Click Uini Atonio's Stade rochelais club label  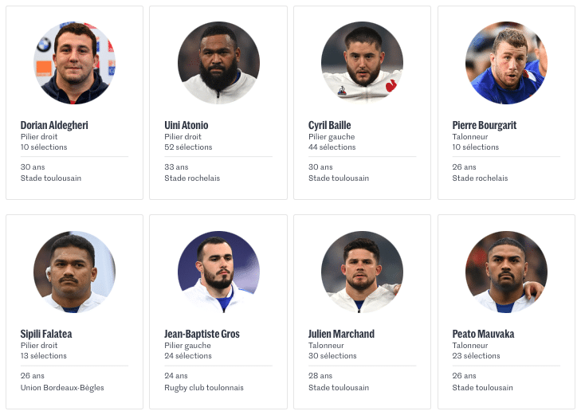tap(192, 178)
